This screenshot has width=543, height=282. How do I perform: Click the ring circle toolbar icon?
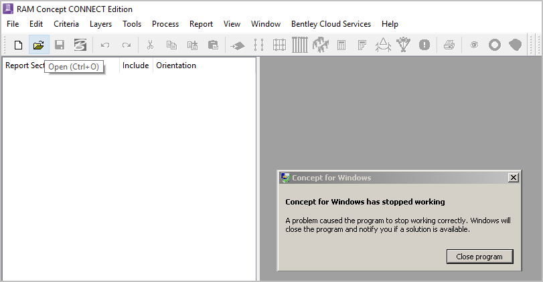[x=495, y=45]
